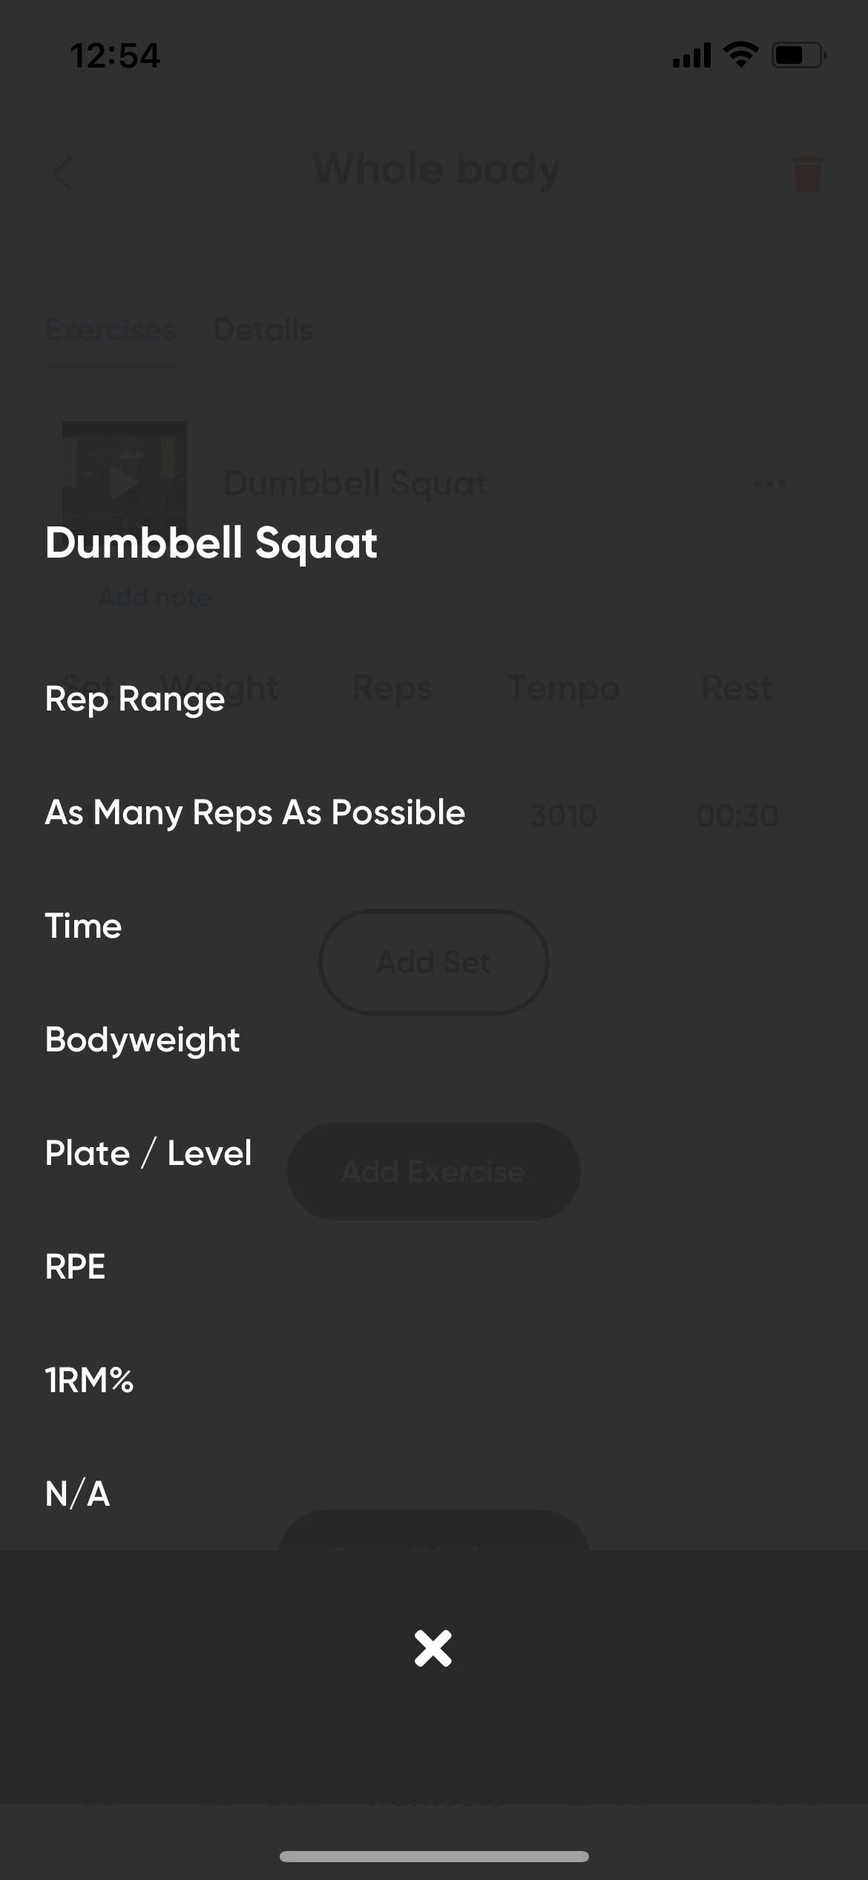Switch to the Exercises tab
Viewport: 868px width, 1880px height.
click(111, 330)
